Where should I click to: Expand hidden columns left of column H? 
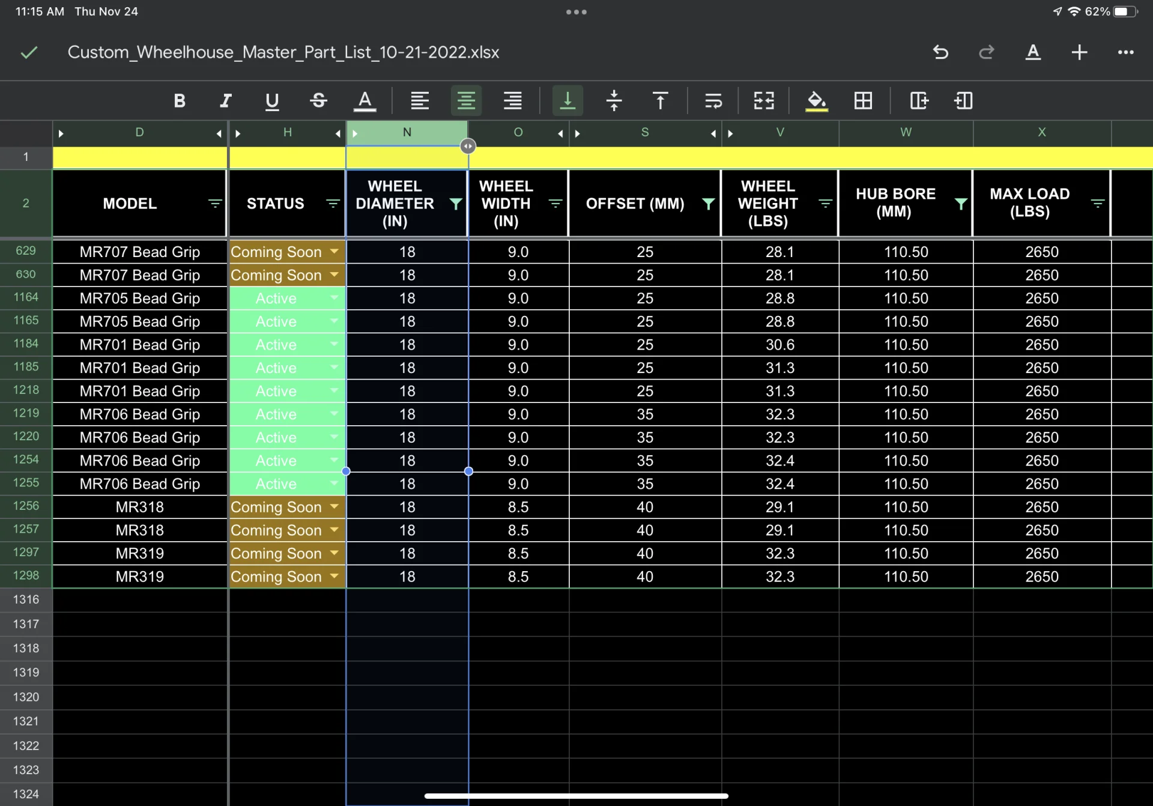pyautogui.click(x=238, y=133)
